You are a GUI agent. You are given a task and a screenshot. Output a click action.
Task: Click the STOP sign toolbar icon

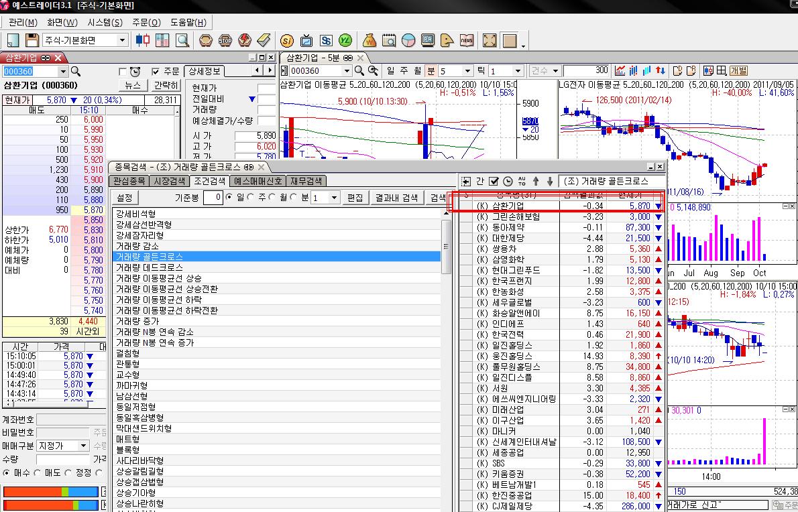tap(226, 40)
